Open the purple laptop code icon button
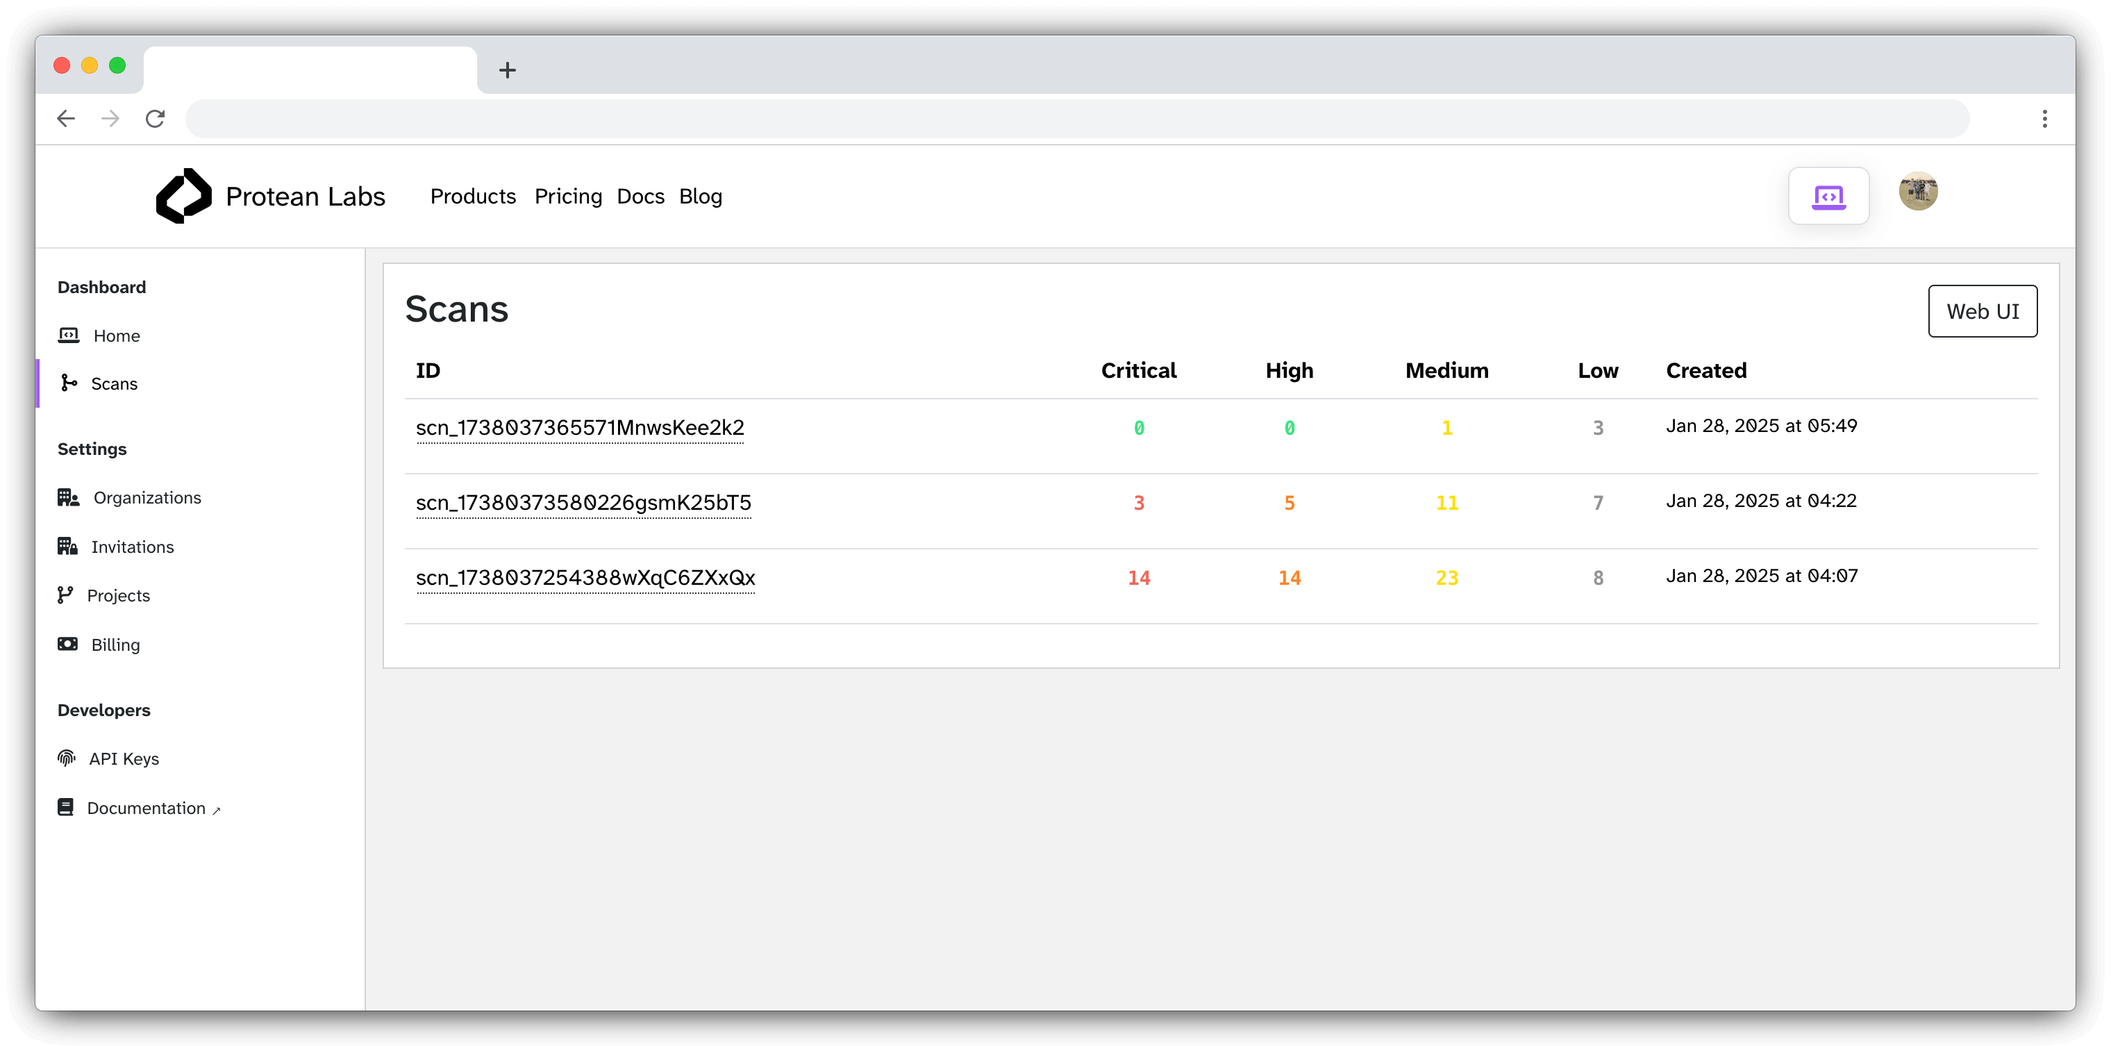This screenshot has width=2111, height=1046. coord(1828,196)
